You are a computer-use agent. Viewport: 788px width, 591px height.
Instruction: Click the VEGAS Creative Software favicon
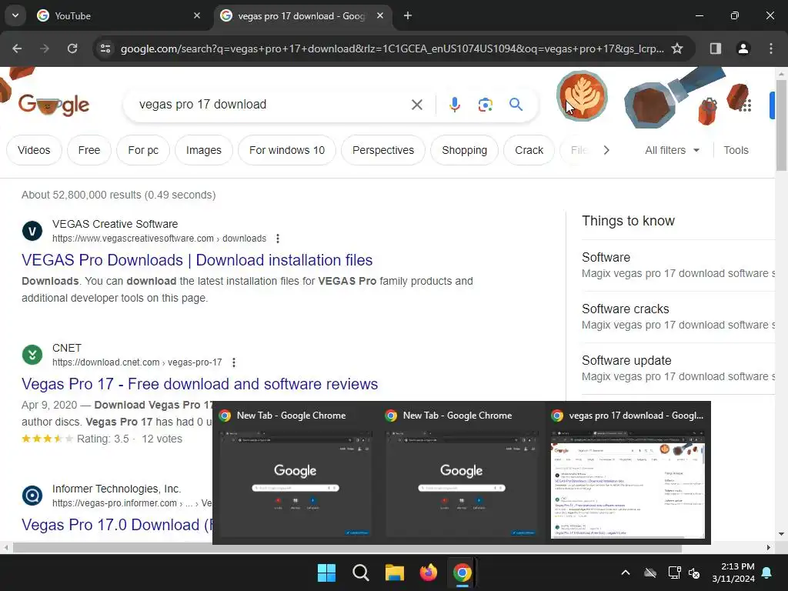pyautogui.click(x=32, y=231)
